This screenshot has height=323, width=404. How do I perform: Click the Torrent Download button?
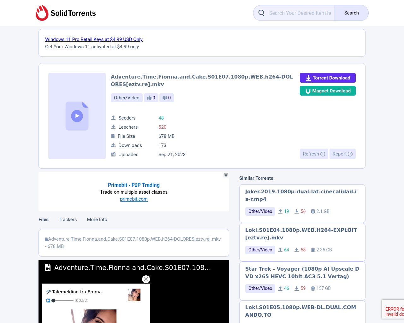click(328, 78)
